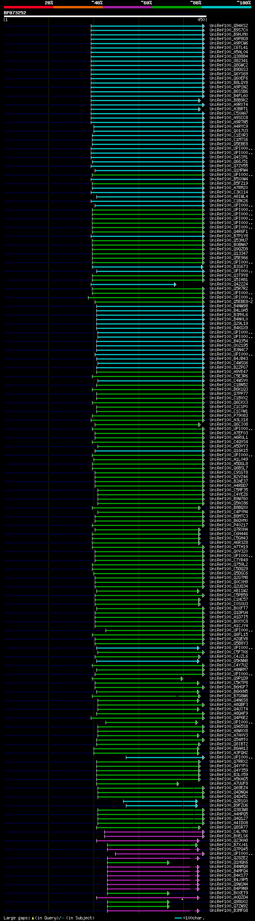Select the UniRef100_Q13347 label
The width and height of the screenshot is (255, 921).
[x=229, y=253]
